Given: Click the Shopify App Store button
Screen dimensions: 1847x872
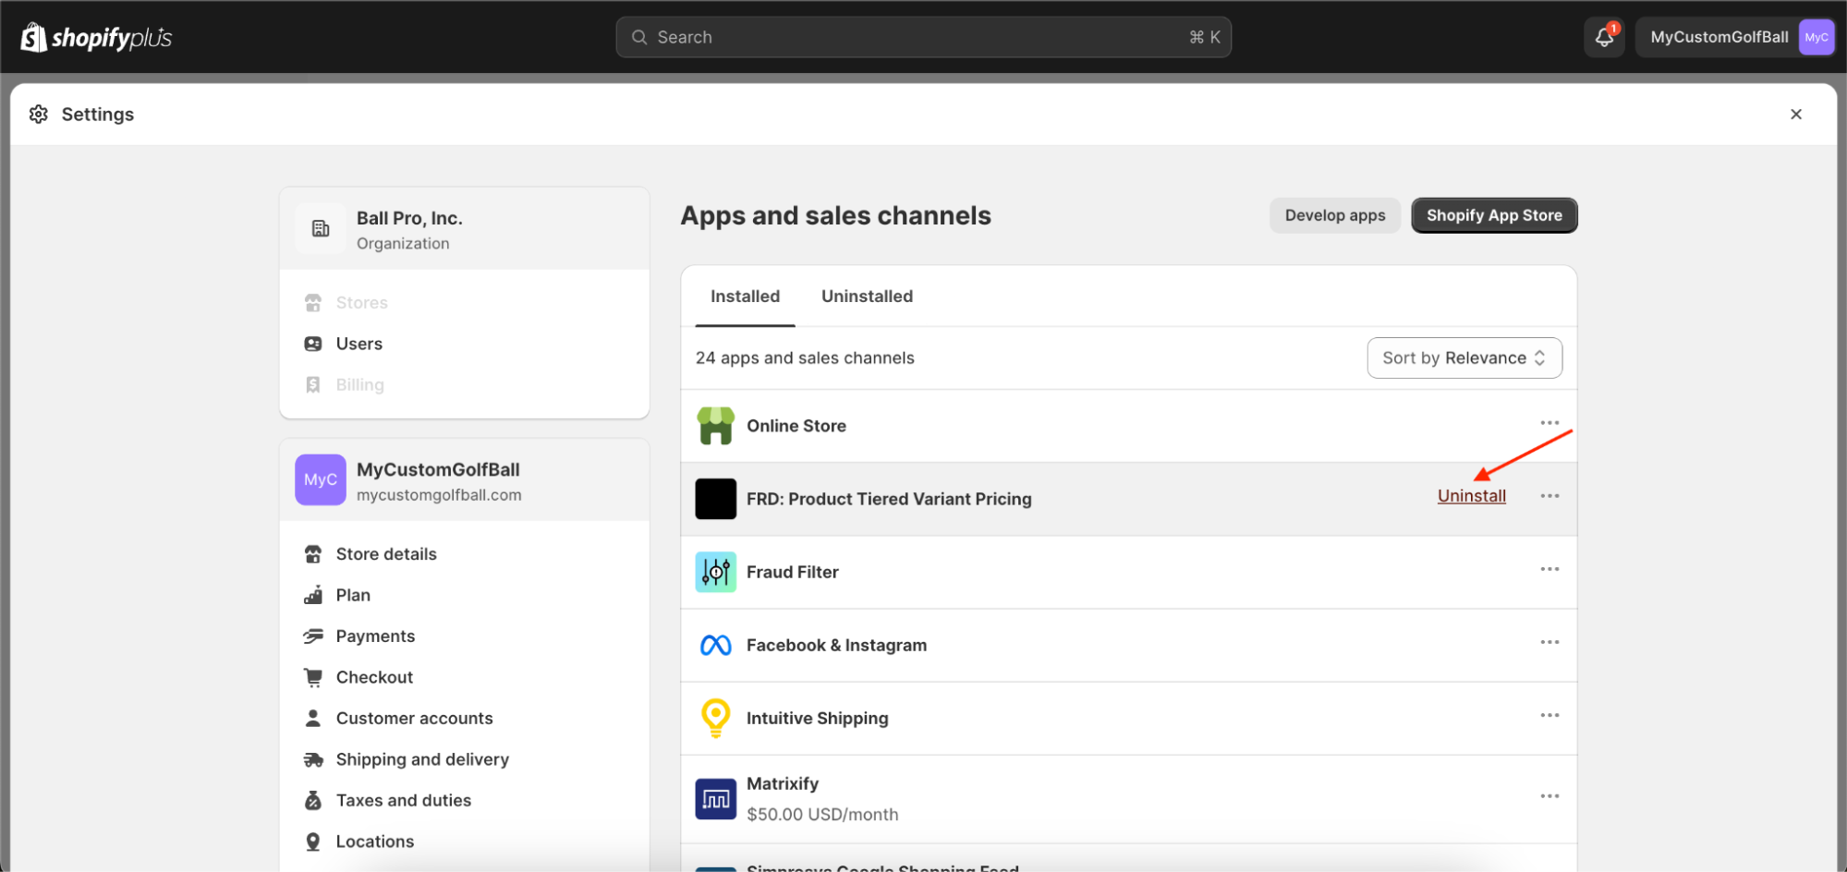Looking at the screenshot, I should click(1493, 215).
